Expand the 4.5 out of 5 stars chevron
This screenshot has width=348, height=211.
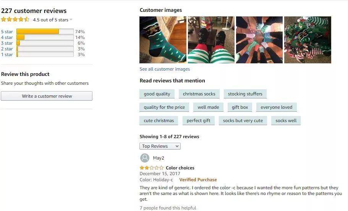pyautogui.click(x=71, y=19)
